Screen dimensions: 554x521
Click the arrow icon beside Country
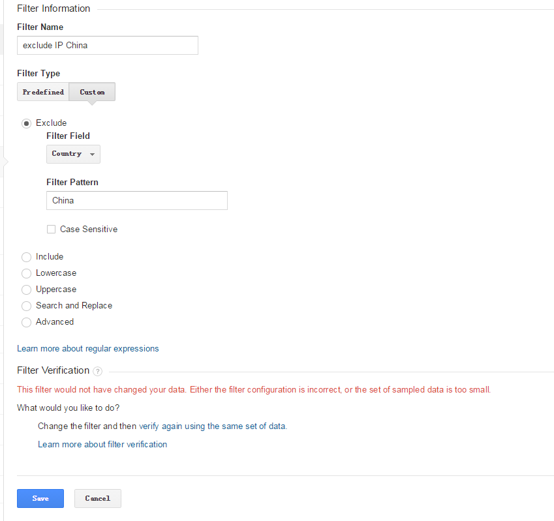point(93,155)
